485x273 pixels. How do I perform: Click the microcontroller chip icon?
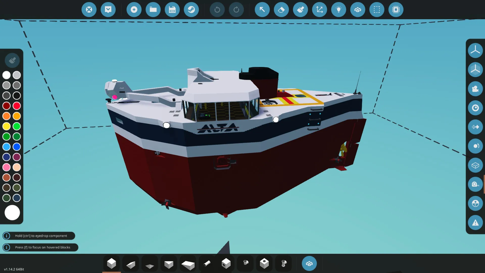396,10
